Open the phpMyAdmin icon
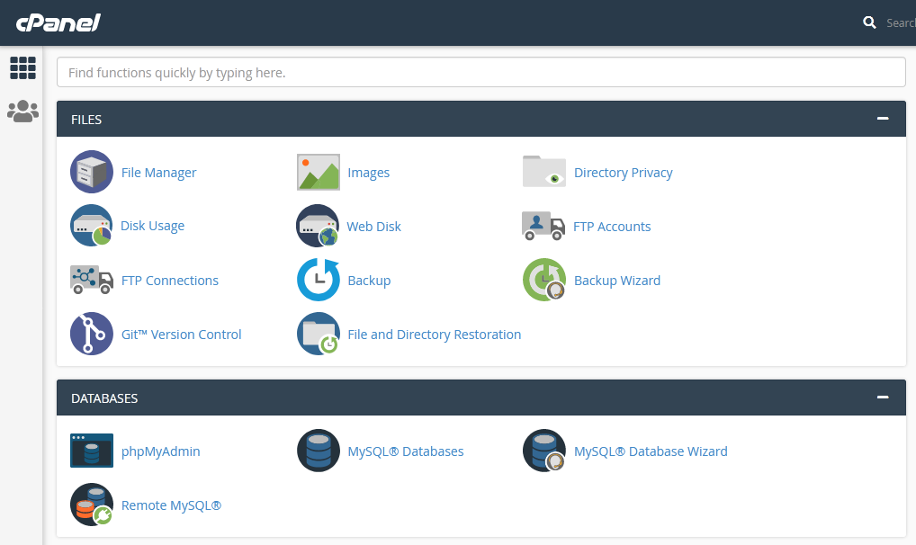Image resolution: width=916 pixels, height=545 pixels. [x=92, y=451]
